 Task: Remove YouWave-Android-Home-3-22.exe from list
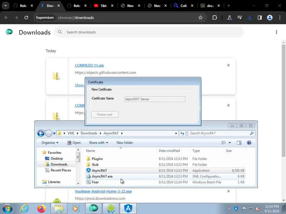[x=228, y=191]
